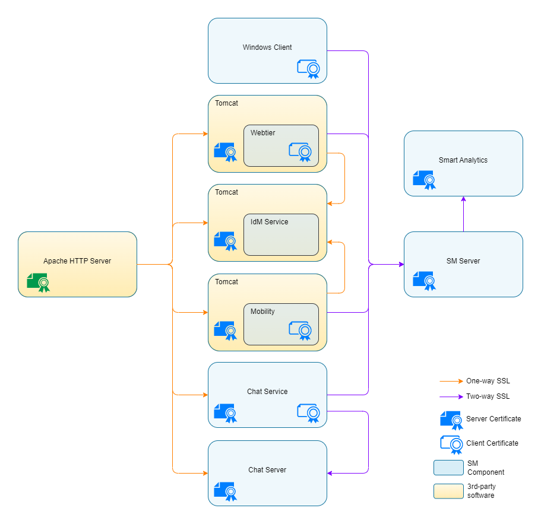Select the server certificate icon on Chat Server
Screen dimensions: 541x524
[x=225, y=490]
